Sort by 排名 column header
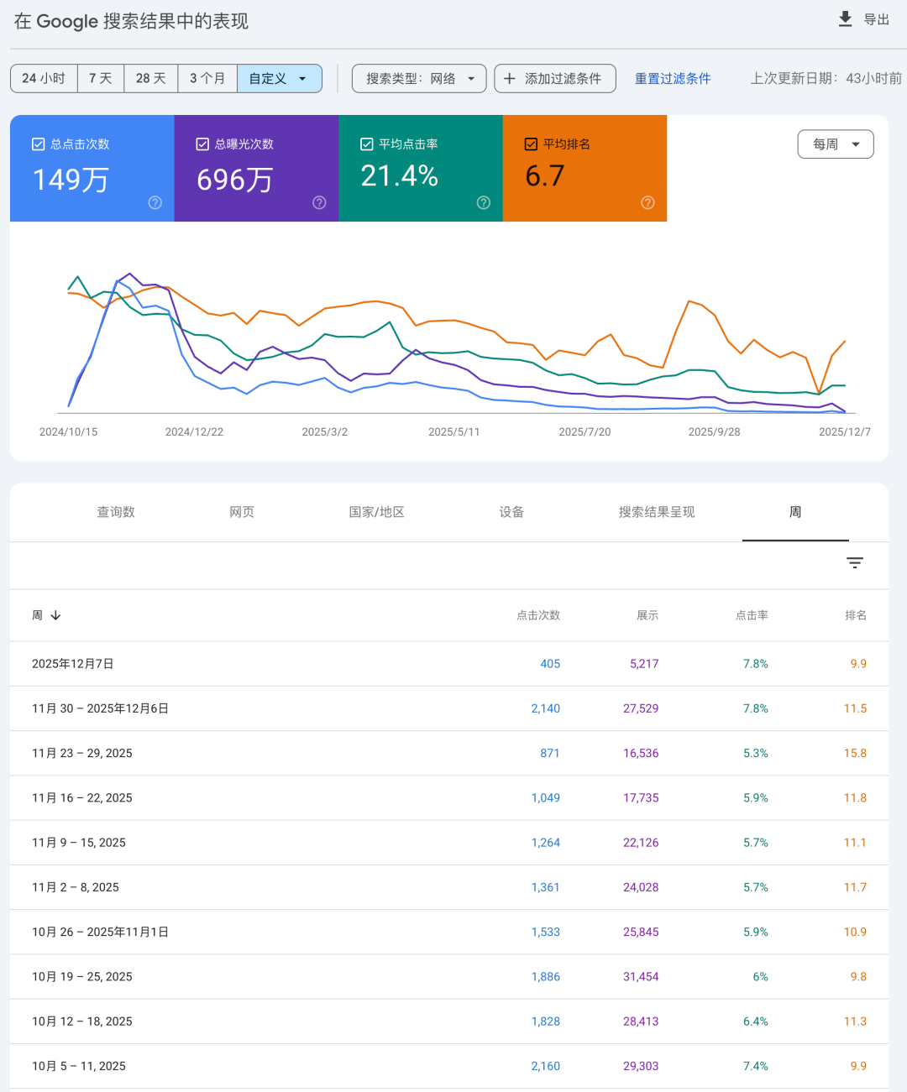 click(856, 615)
